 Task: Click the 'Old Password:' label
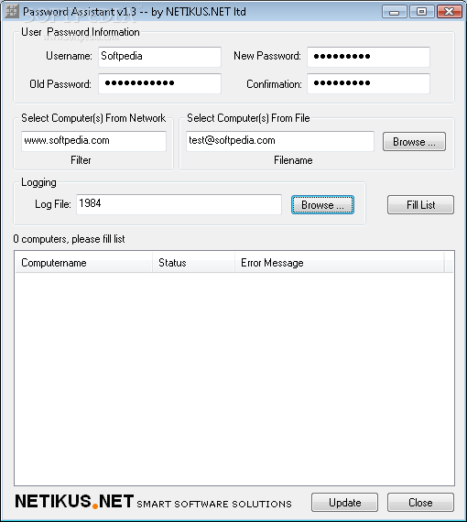coord(60,84)
